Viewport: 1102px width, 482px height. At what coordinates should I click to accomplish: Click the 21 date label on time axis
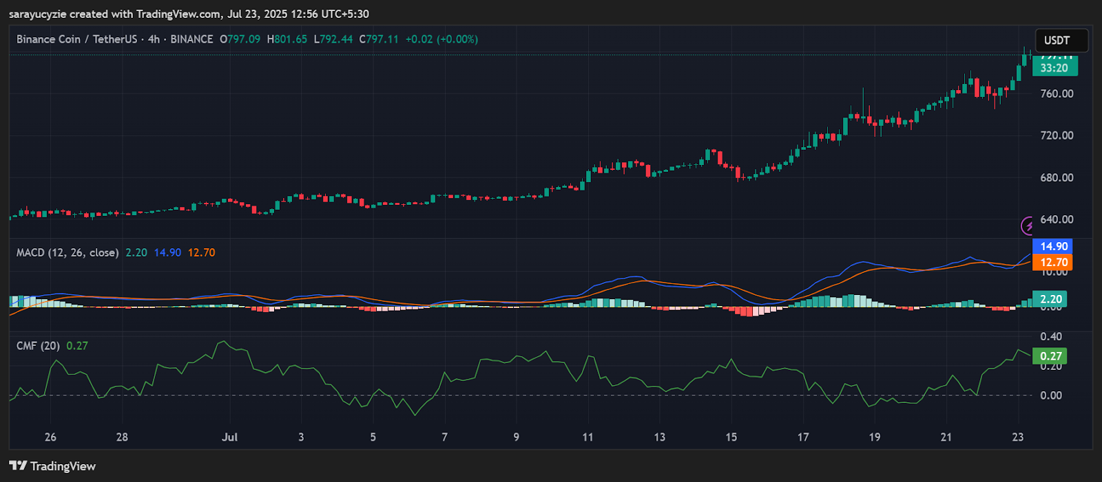[x=946, y=437]
